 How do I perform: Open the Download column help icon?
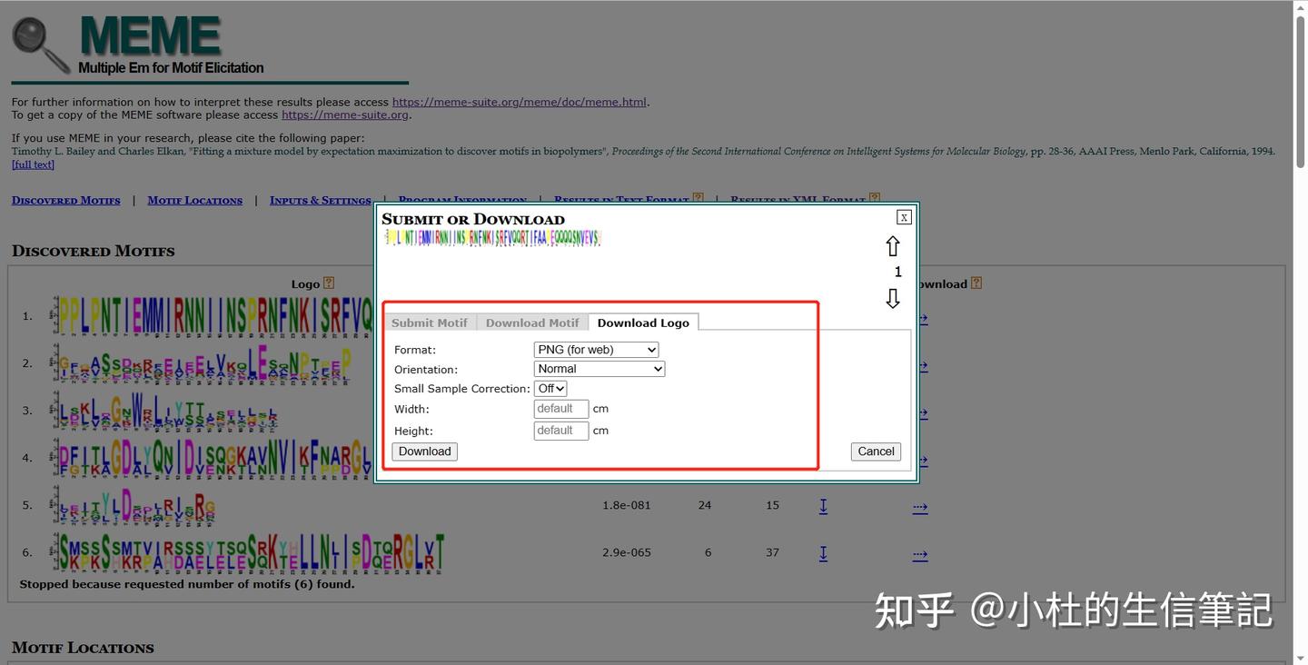tap(976, 283)
